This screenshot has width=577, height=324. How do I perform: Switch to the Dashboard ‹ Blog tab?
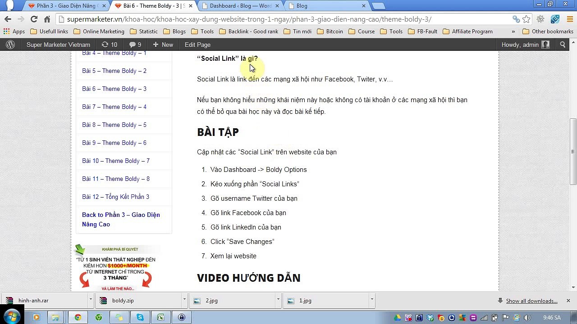click(240, 6)
